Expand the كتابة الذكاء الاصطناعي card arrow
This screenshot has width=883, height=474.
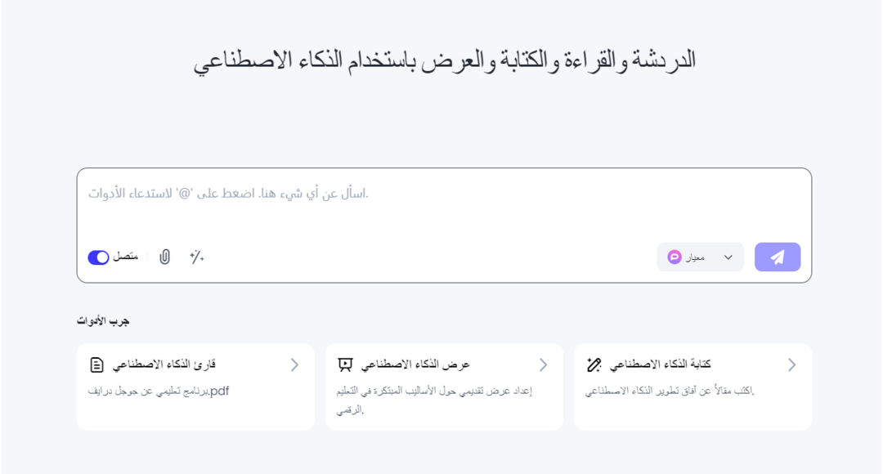pos(791,364)
